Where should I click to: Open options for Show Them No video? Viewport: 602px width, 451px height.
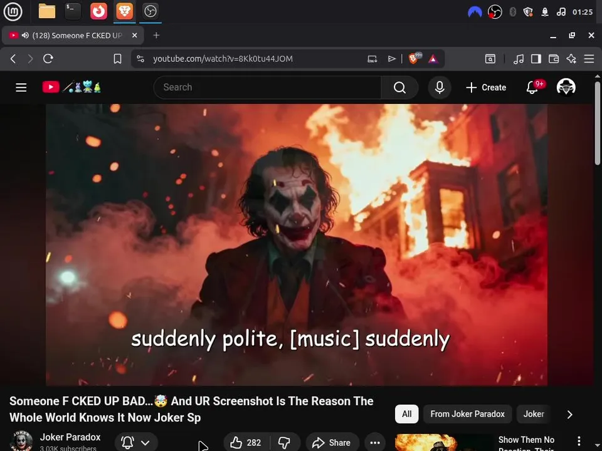point(579,441)
